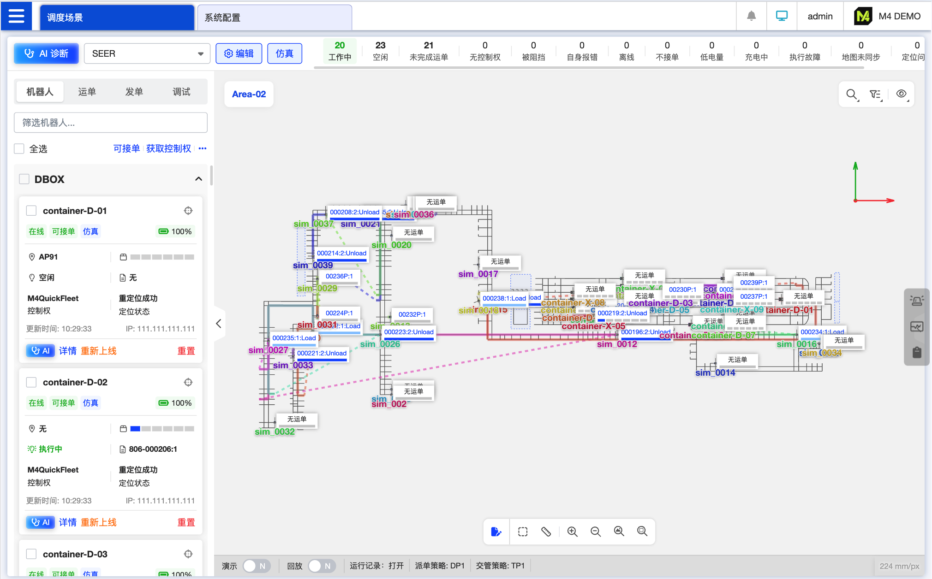The width and height of the screenshot is (932, 579).
Task: Click the notification bell icon
Action: click(751, 16)
